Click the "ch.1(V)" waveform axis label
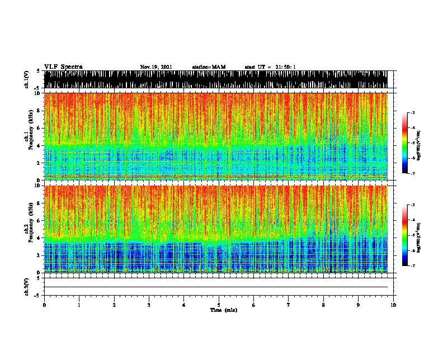443x342 pixels. (x=27, y=79)
